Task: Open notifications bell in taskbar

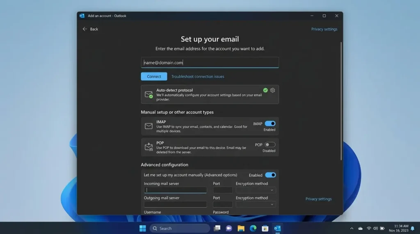Action: [x=413, y=228]
